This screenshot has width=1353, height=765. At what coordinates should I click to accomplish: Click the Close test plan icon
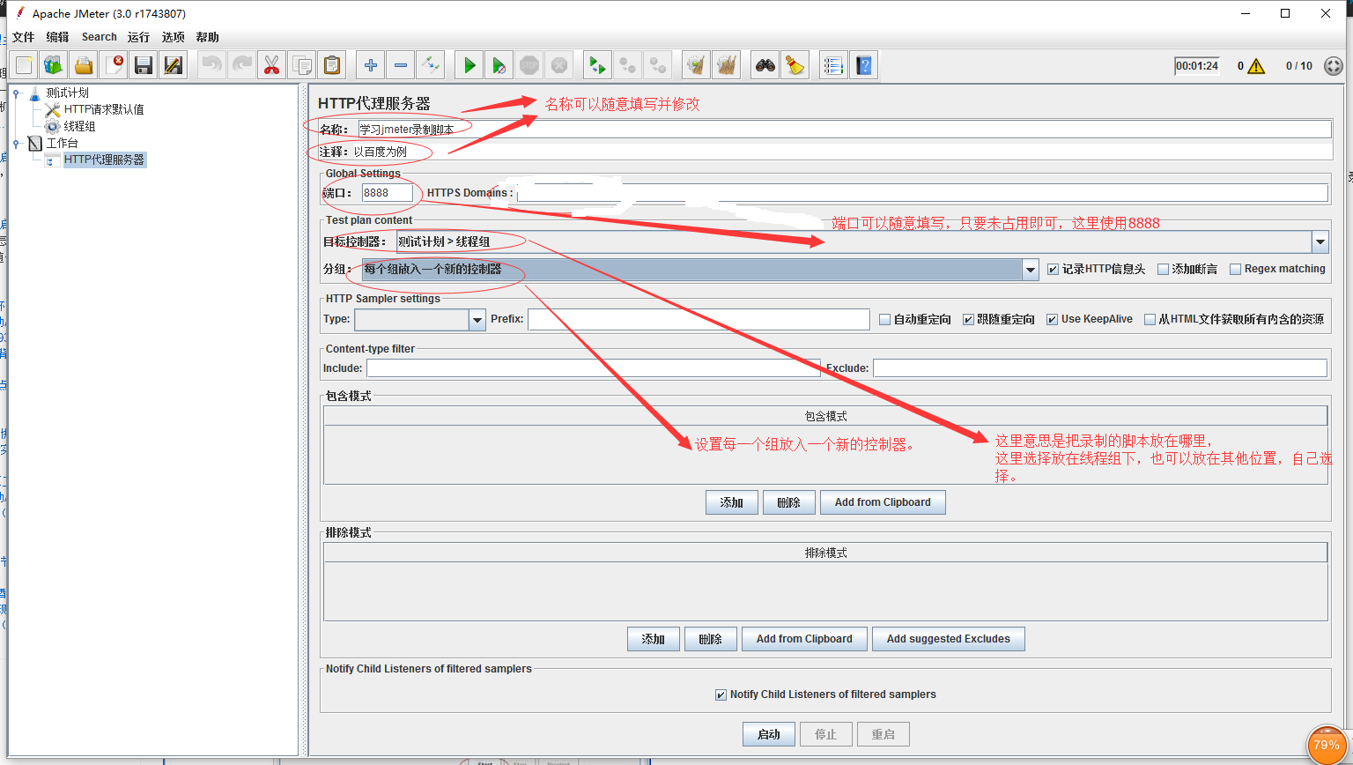click(114, 65)
